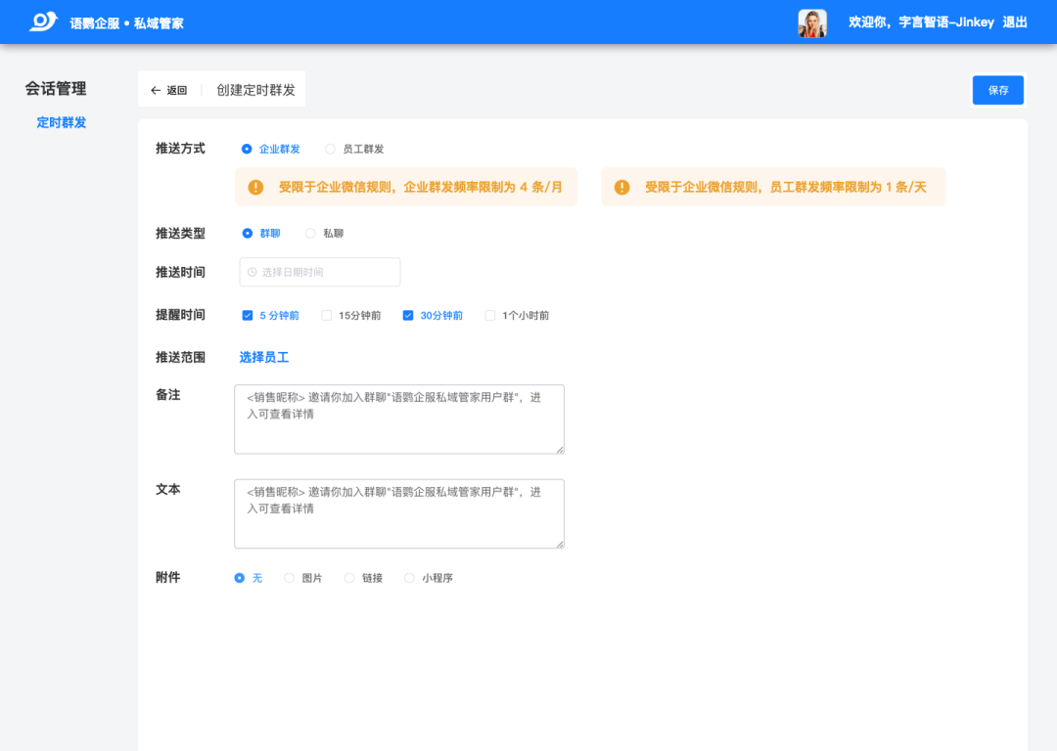The image size is (1057, 751).
Task: Click the warning icon in the enterprise mass-send notice
Action: tap(254, 186)
